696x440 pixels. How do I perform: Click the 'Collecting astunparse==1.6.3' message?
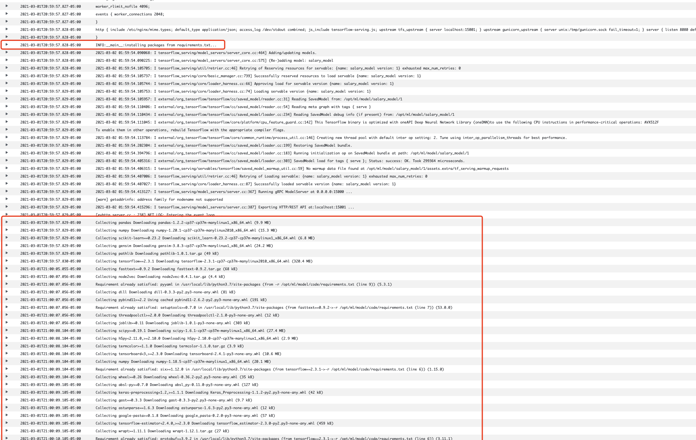[185, 408]
